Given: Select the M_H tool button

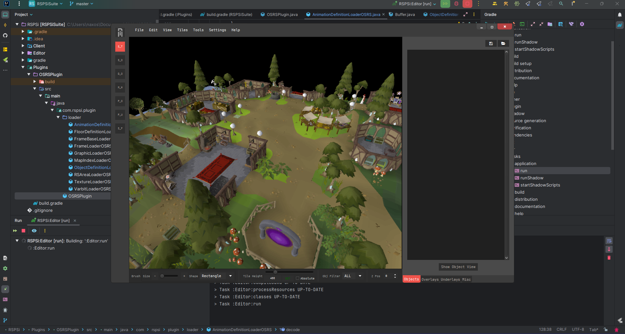Looking at the screenshot, I should (x=120, y=87).
